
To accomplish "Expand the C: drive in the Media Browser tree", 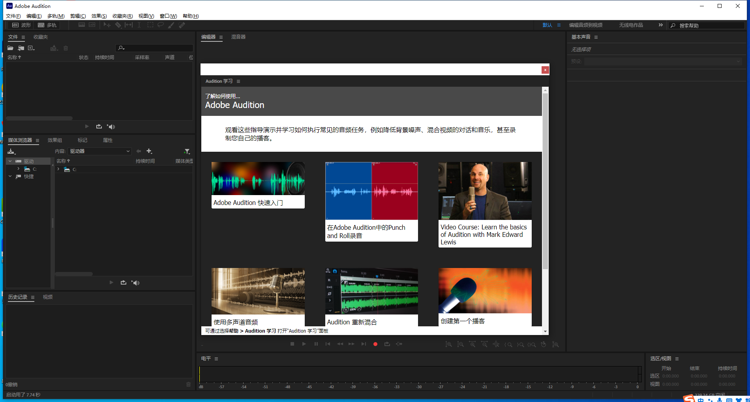I will tap(18, 169).
